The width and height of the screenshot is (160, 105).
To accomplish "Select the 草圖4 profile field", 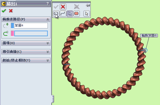I will [x=31, y=25].
